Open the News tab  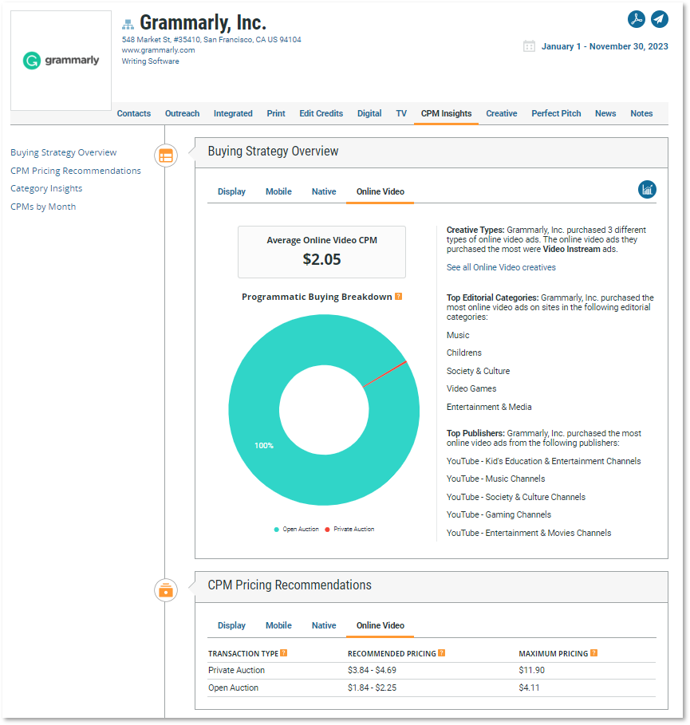coord(605,113)
